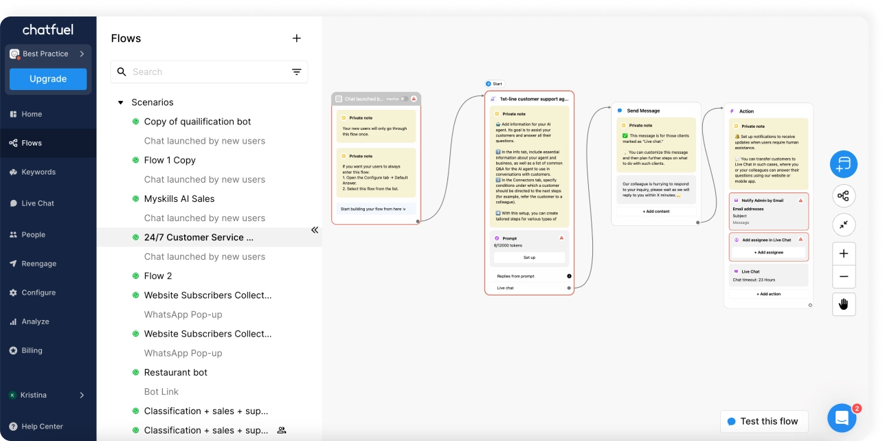Image resolution: width=885 pixels, height=441 pixels.
Task: Open the filter icon in the flow search bar
Action: coord(296,71)
